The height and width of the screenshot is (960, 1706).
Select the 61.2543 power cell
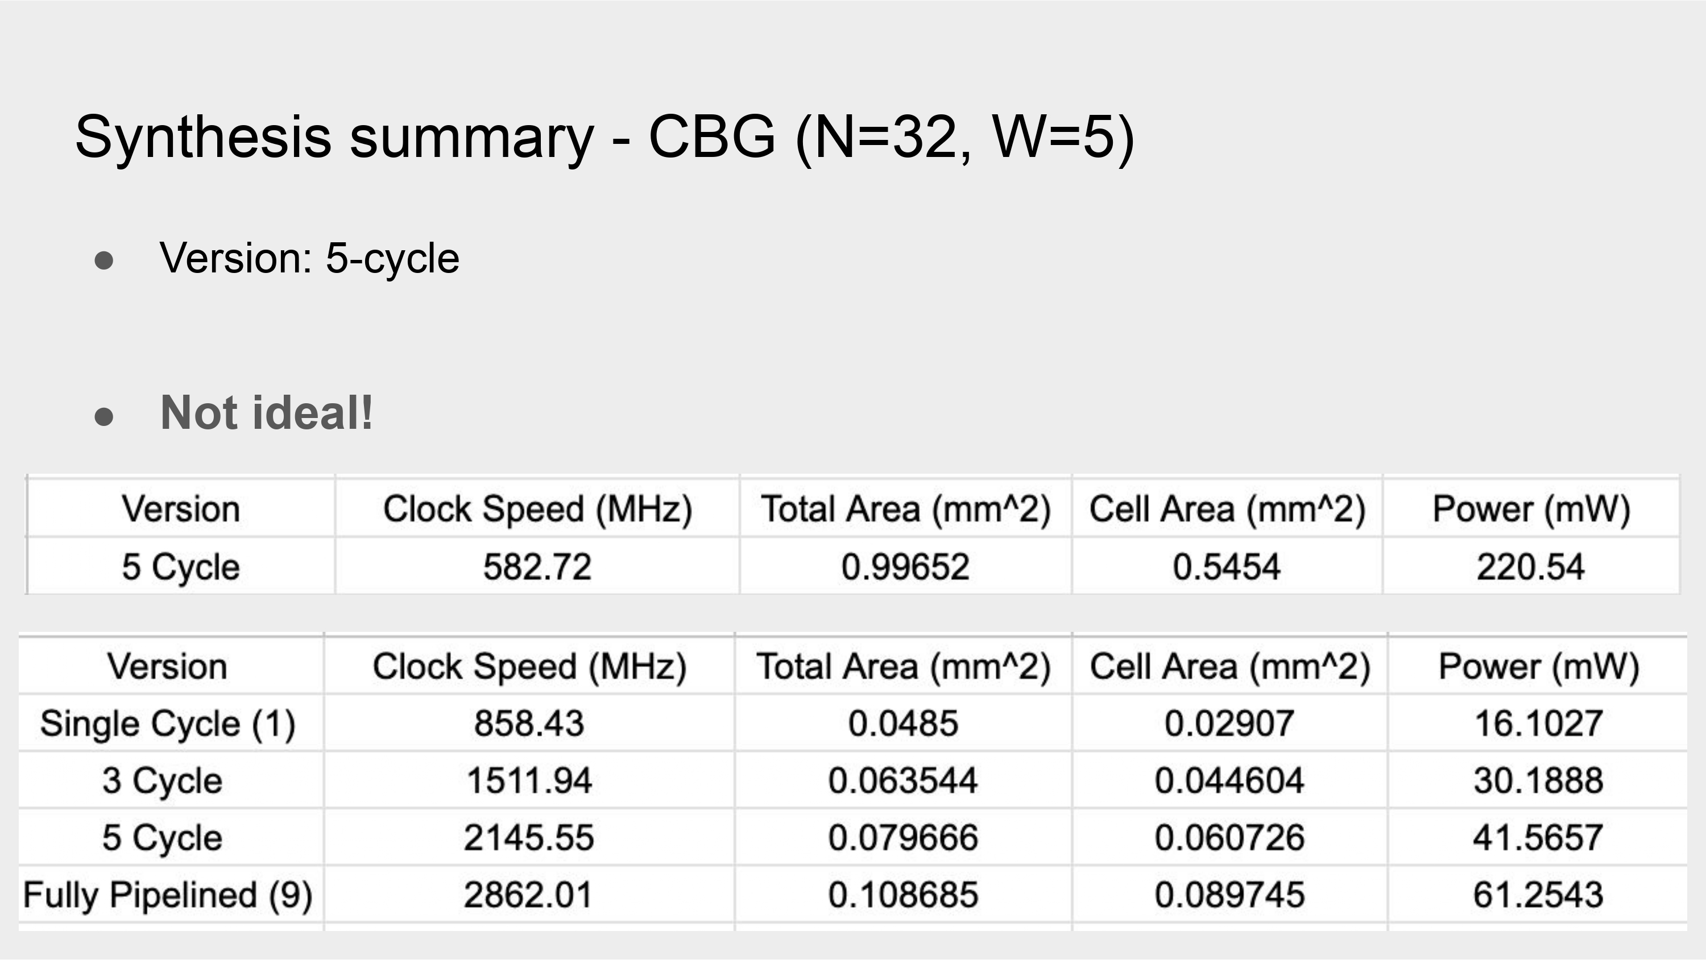tap(1538, 895)
